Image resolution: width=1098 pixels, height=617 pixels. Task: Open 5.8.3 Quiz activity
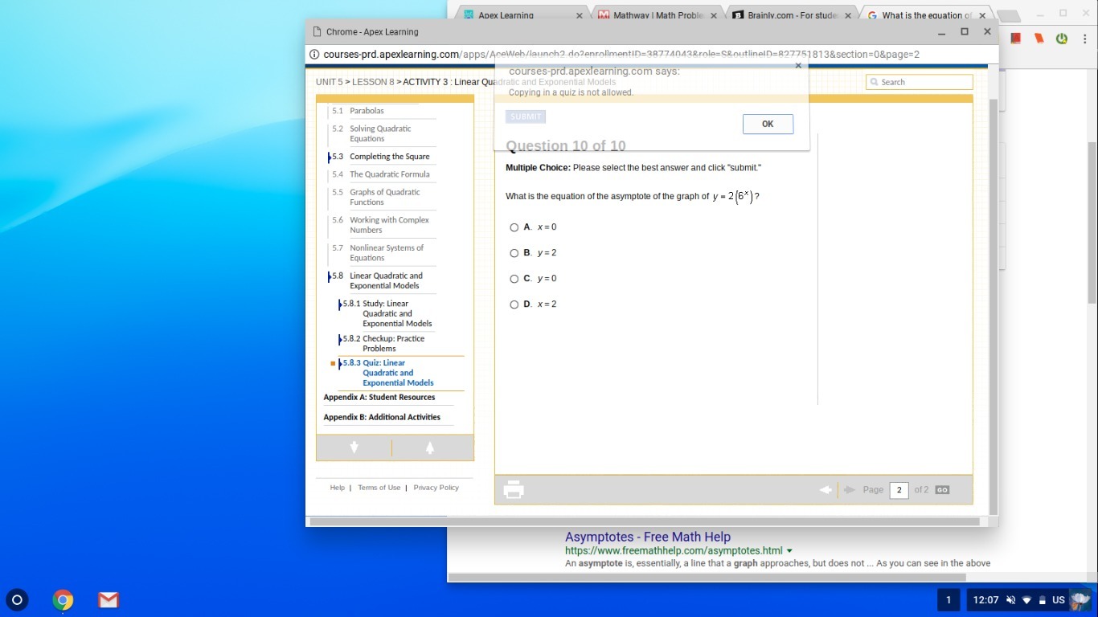[x=398, y=373]
